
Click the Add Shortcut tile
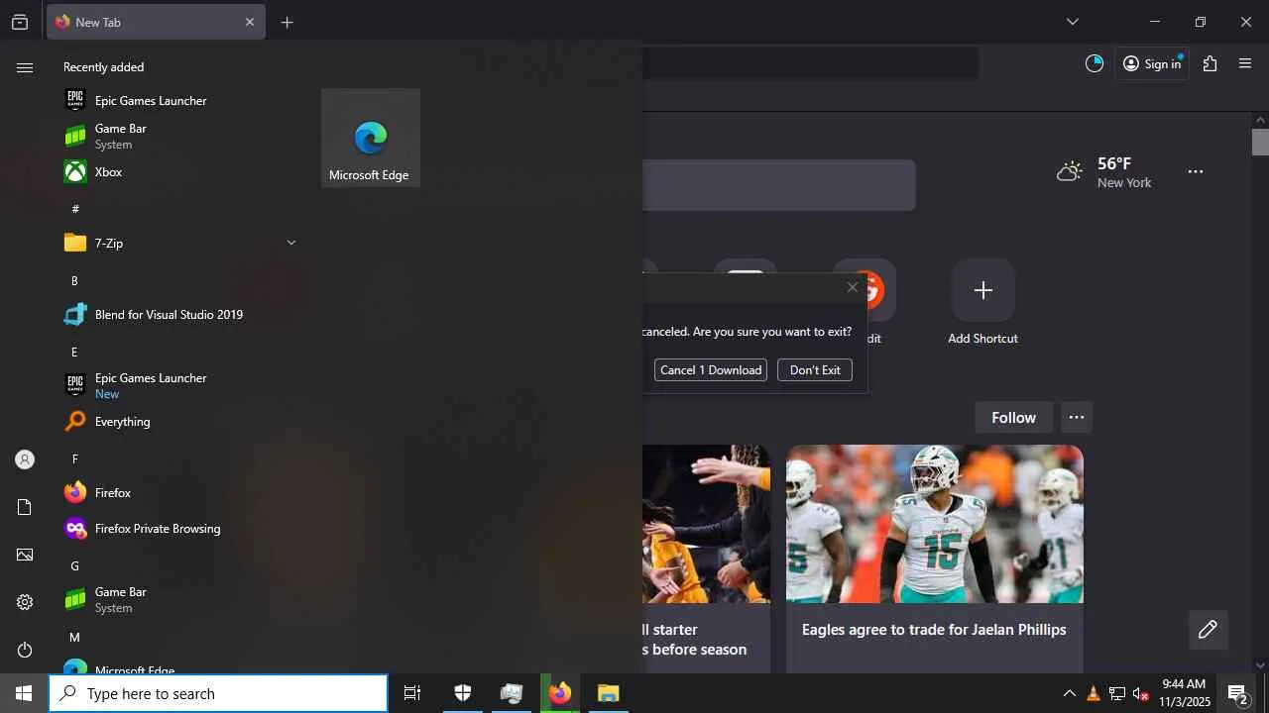[982, 302]
